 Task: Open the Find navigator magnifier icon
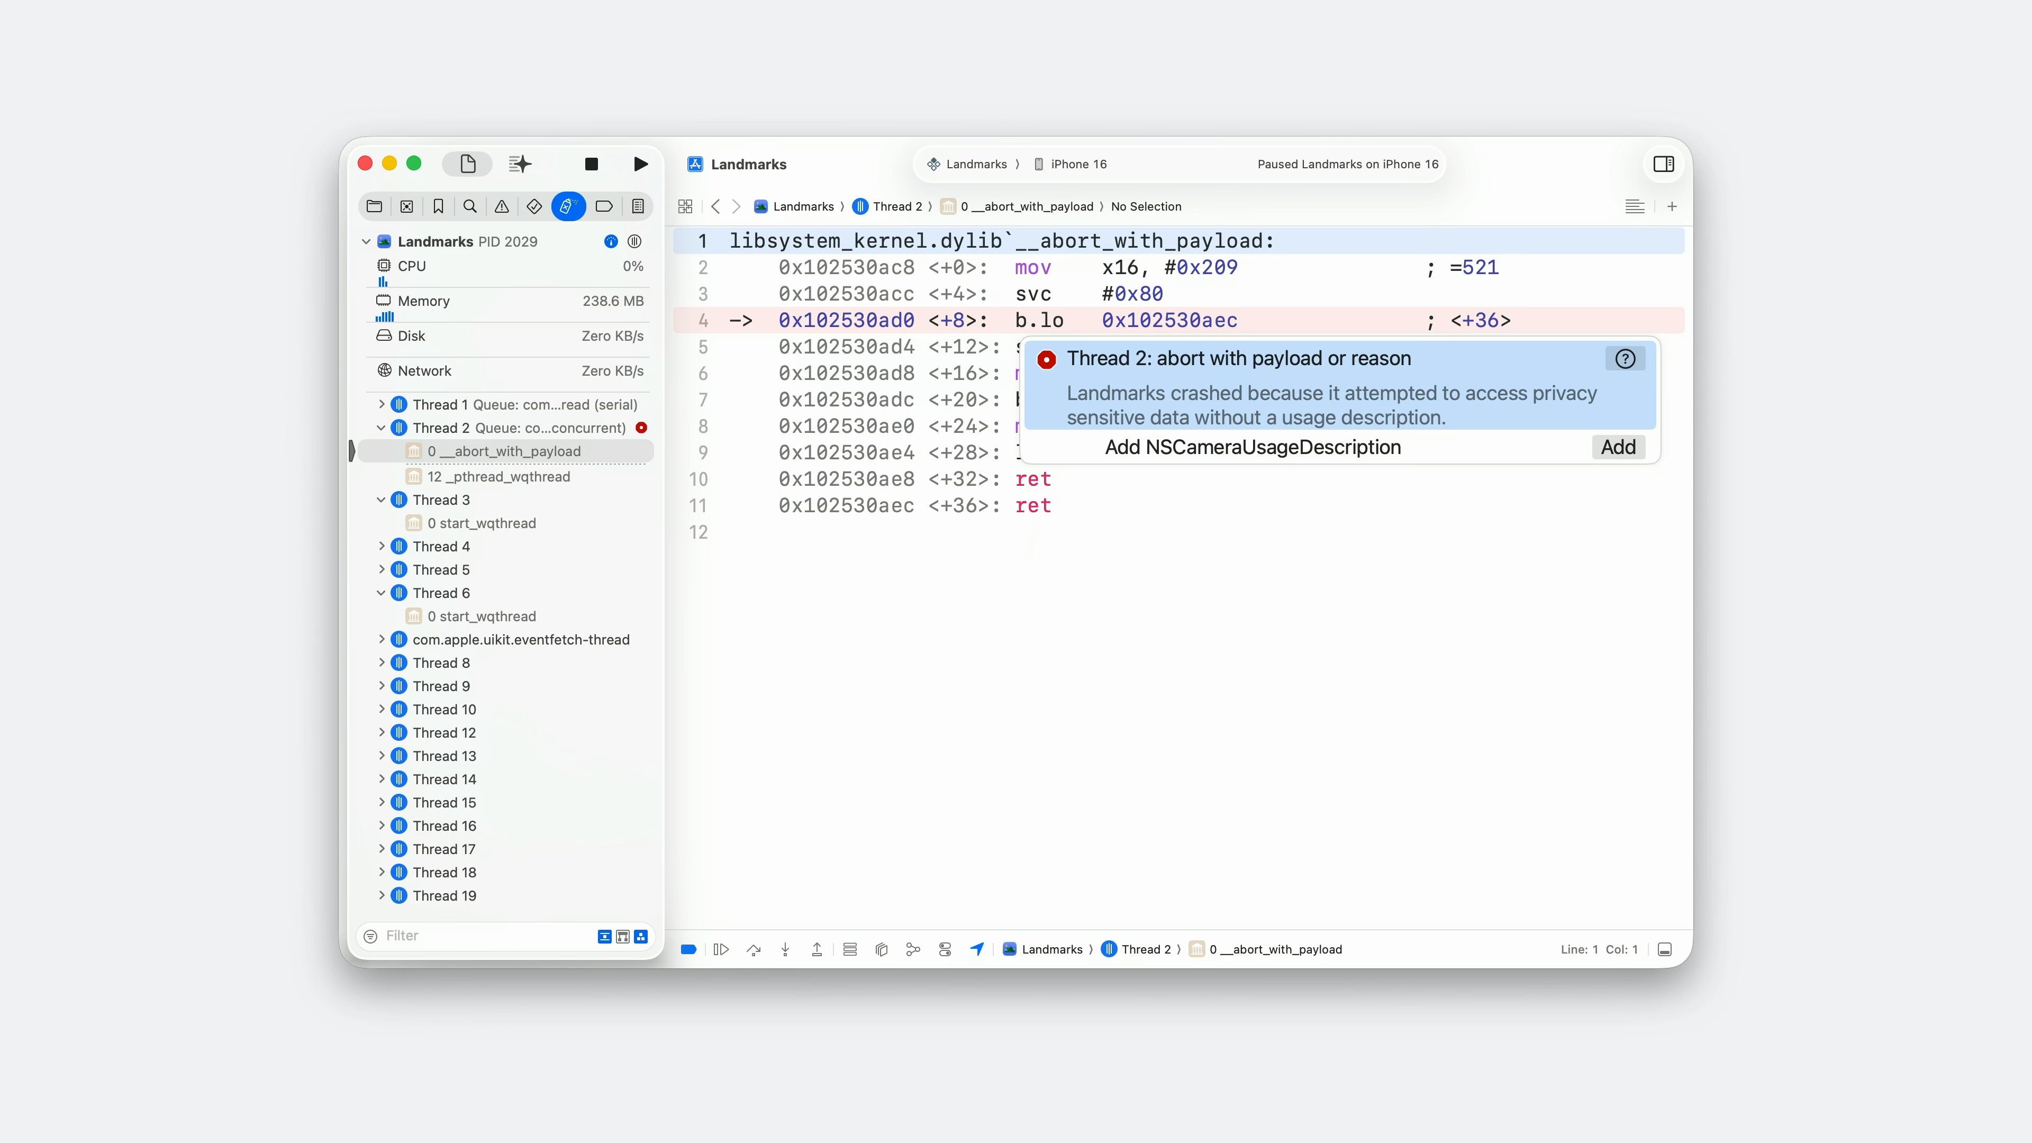pos(470,207)
